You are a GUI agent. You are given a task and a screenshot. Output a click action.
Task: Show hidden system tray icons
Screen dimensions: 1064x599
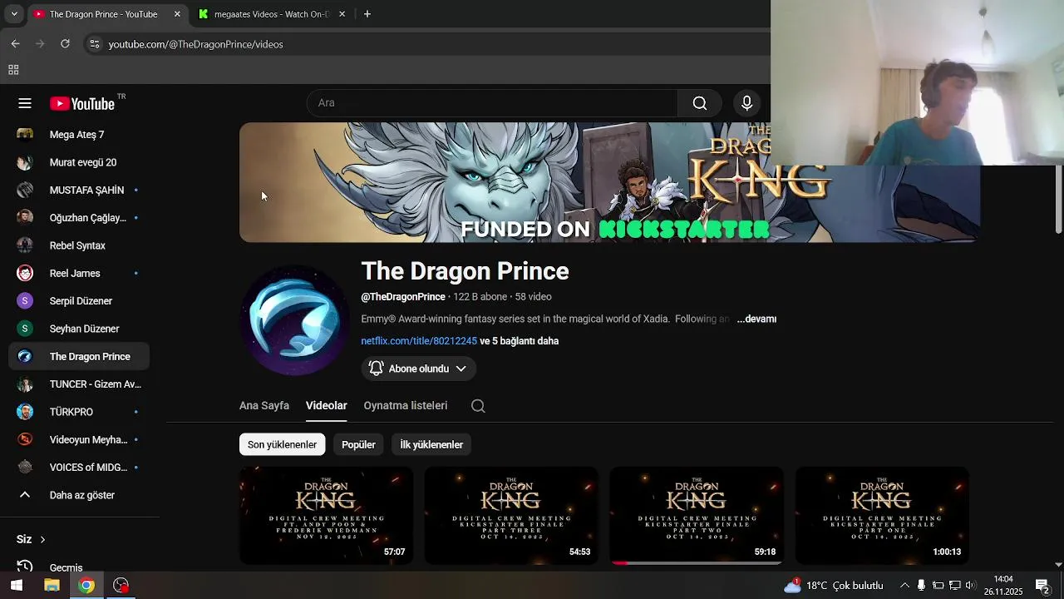904,586
